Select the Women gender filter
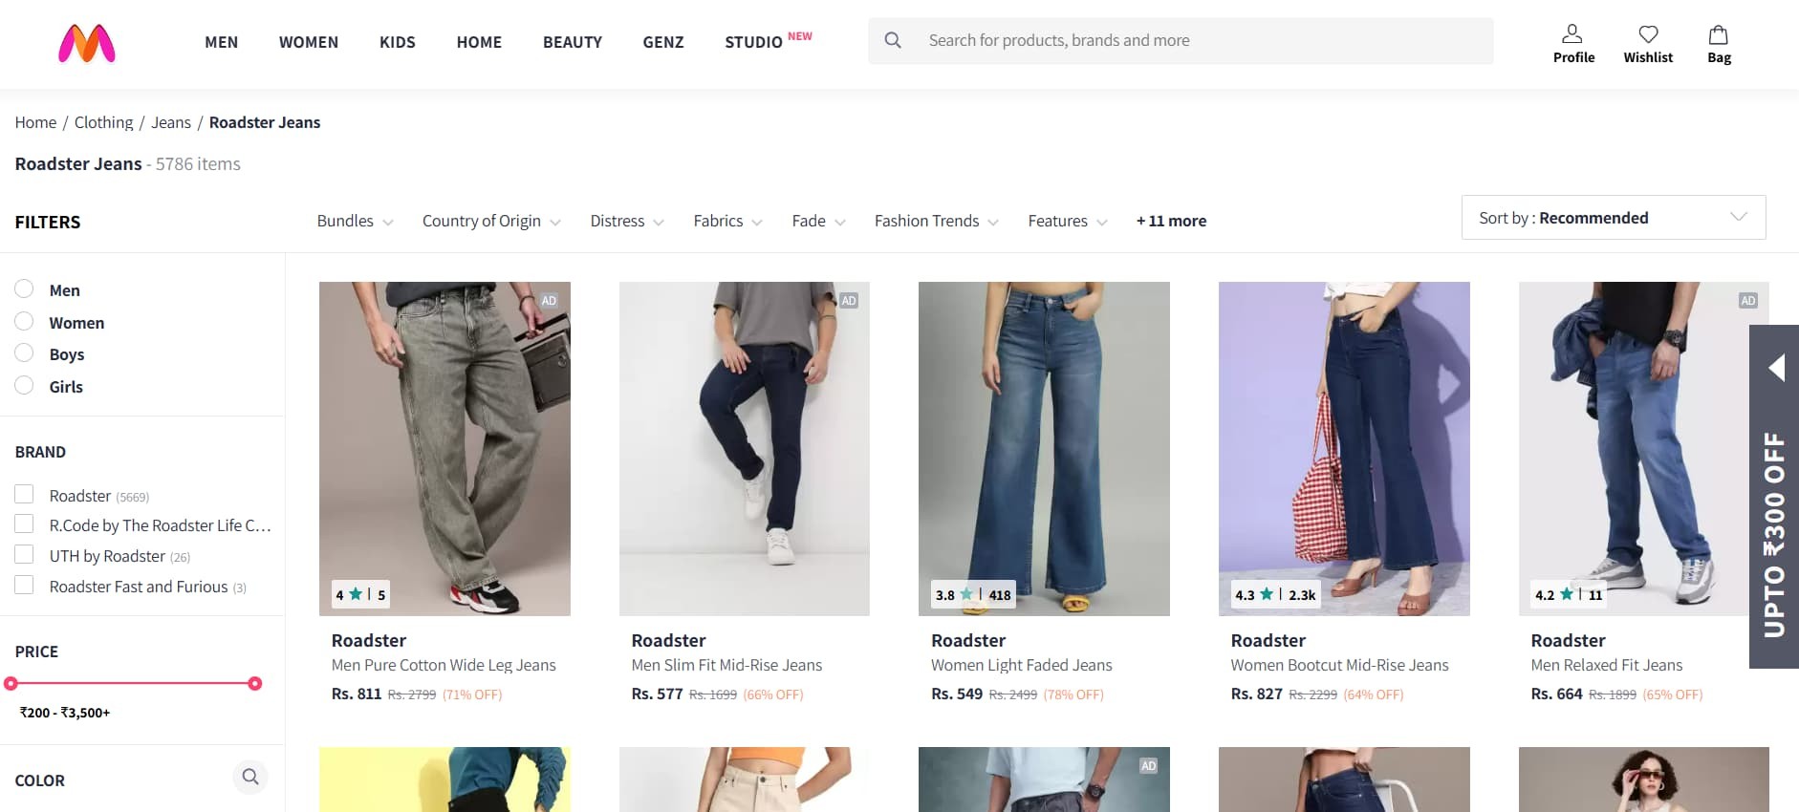 [x=24, y=322]
